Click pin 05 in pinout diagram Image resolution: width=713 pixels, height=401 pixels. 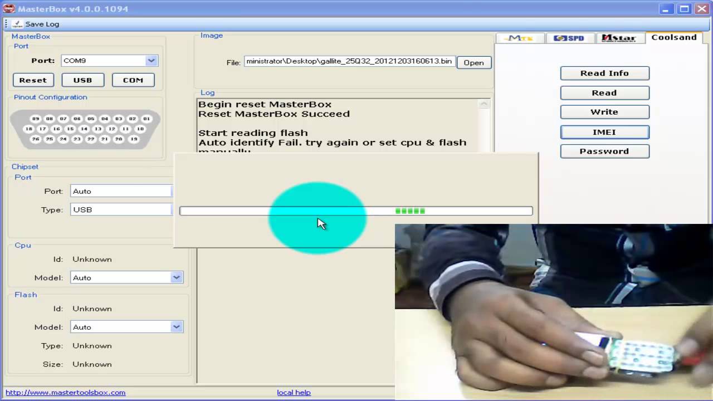(x=91, y=119)
